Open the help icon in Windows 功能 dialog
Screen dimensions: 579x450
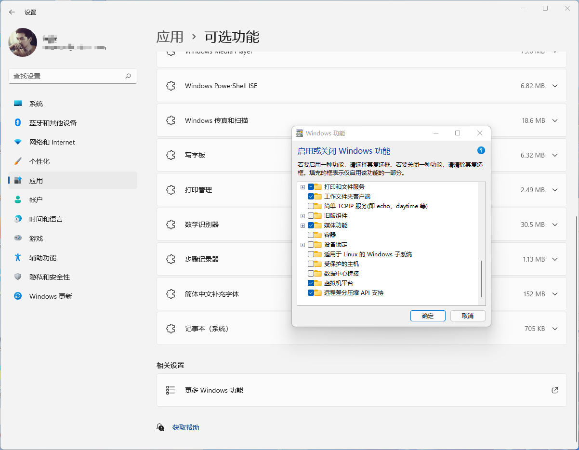pyautogui.click(x=481, y=150)
